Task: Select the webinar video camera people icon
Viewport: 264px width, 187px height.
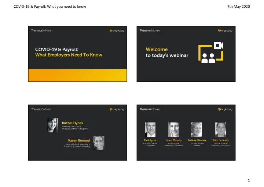Action: pyautogui.click(x=211, y=52)
